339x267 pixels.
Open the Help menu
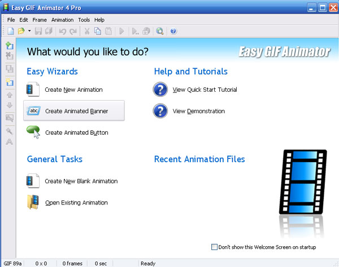[99, 20]
